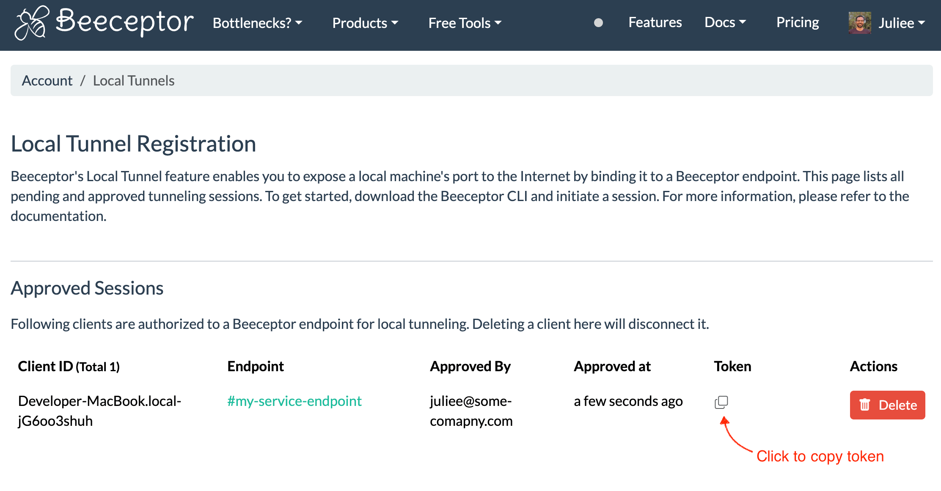The height and width of the screenshot is (491, 941).
Task: Go to the Features page
Action: click(x=655, y=22)
